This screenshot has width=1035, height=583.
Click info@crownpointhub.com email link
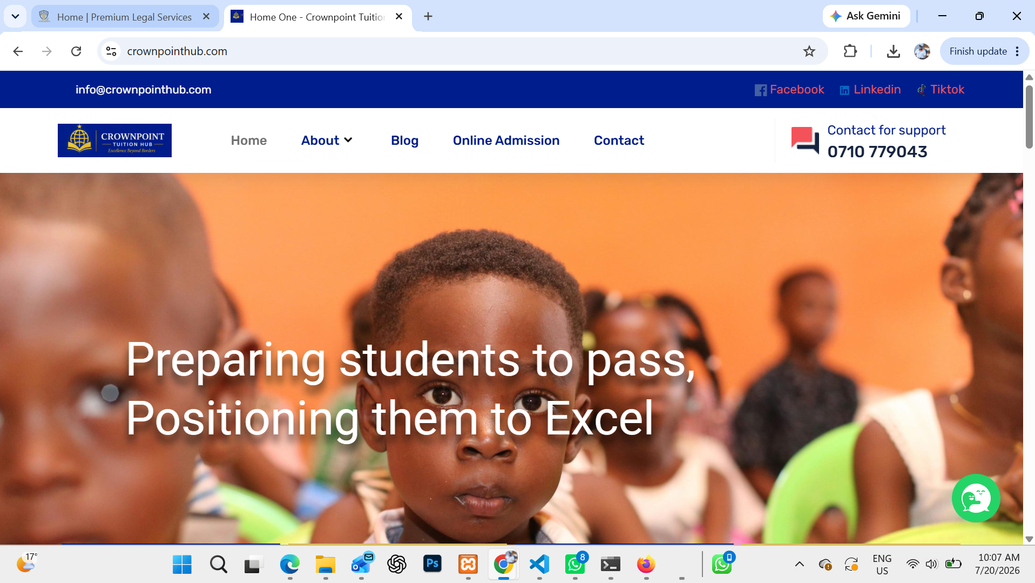point(143,90)
